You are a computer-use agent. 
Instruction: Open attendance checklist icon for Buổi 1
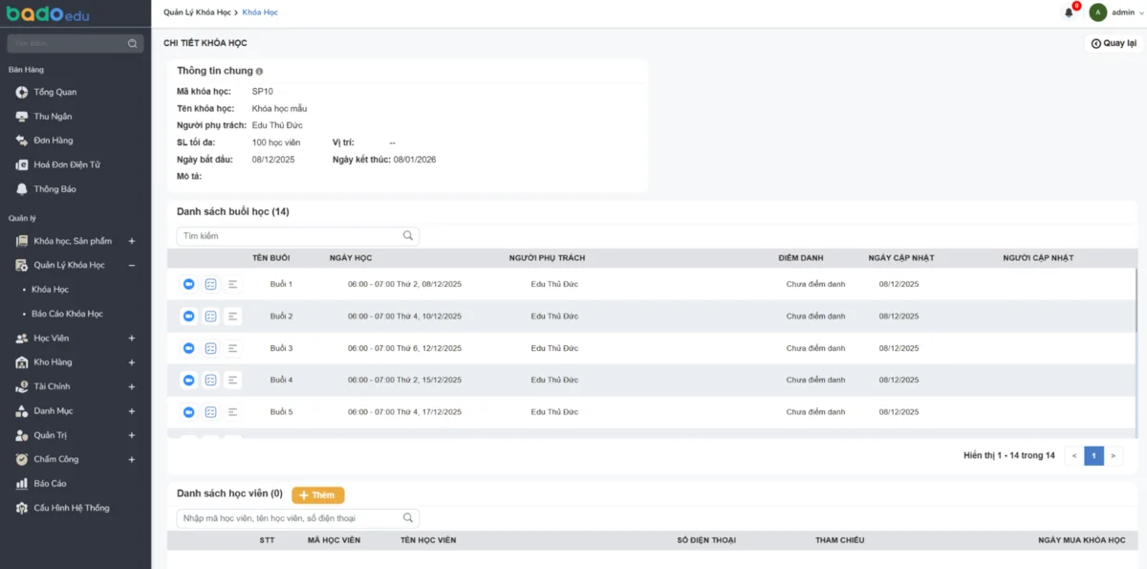[x=210, y=284]
